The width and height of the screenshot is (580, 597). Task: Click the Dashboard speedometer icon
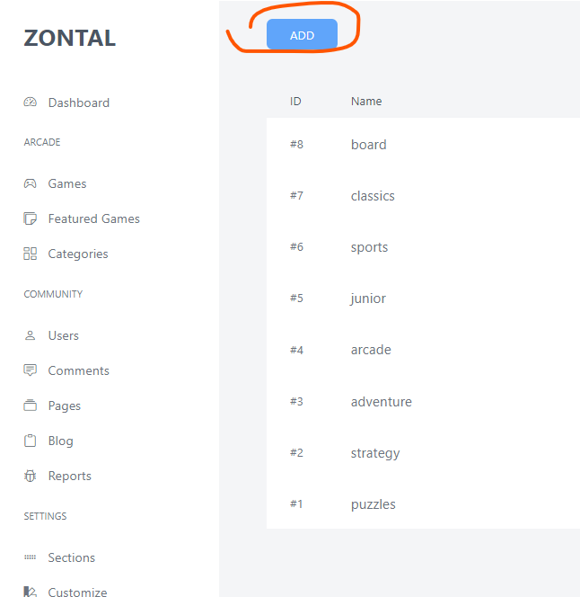[x=31, y=102]
